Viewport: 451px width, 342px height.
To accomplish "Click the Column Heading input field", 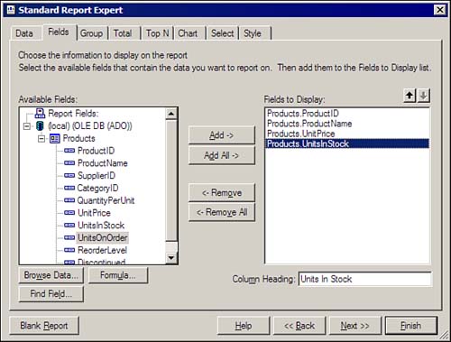I will [x=364, y=279].
